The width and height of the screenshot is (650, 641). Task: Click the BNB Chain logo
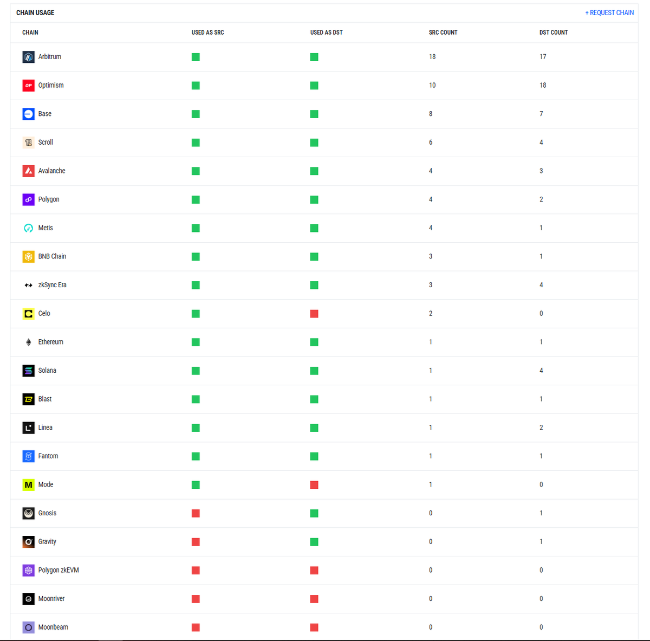[28, 256]
